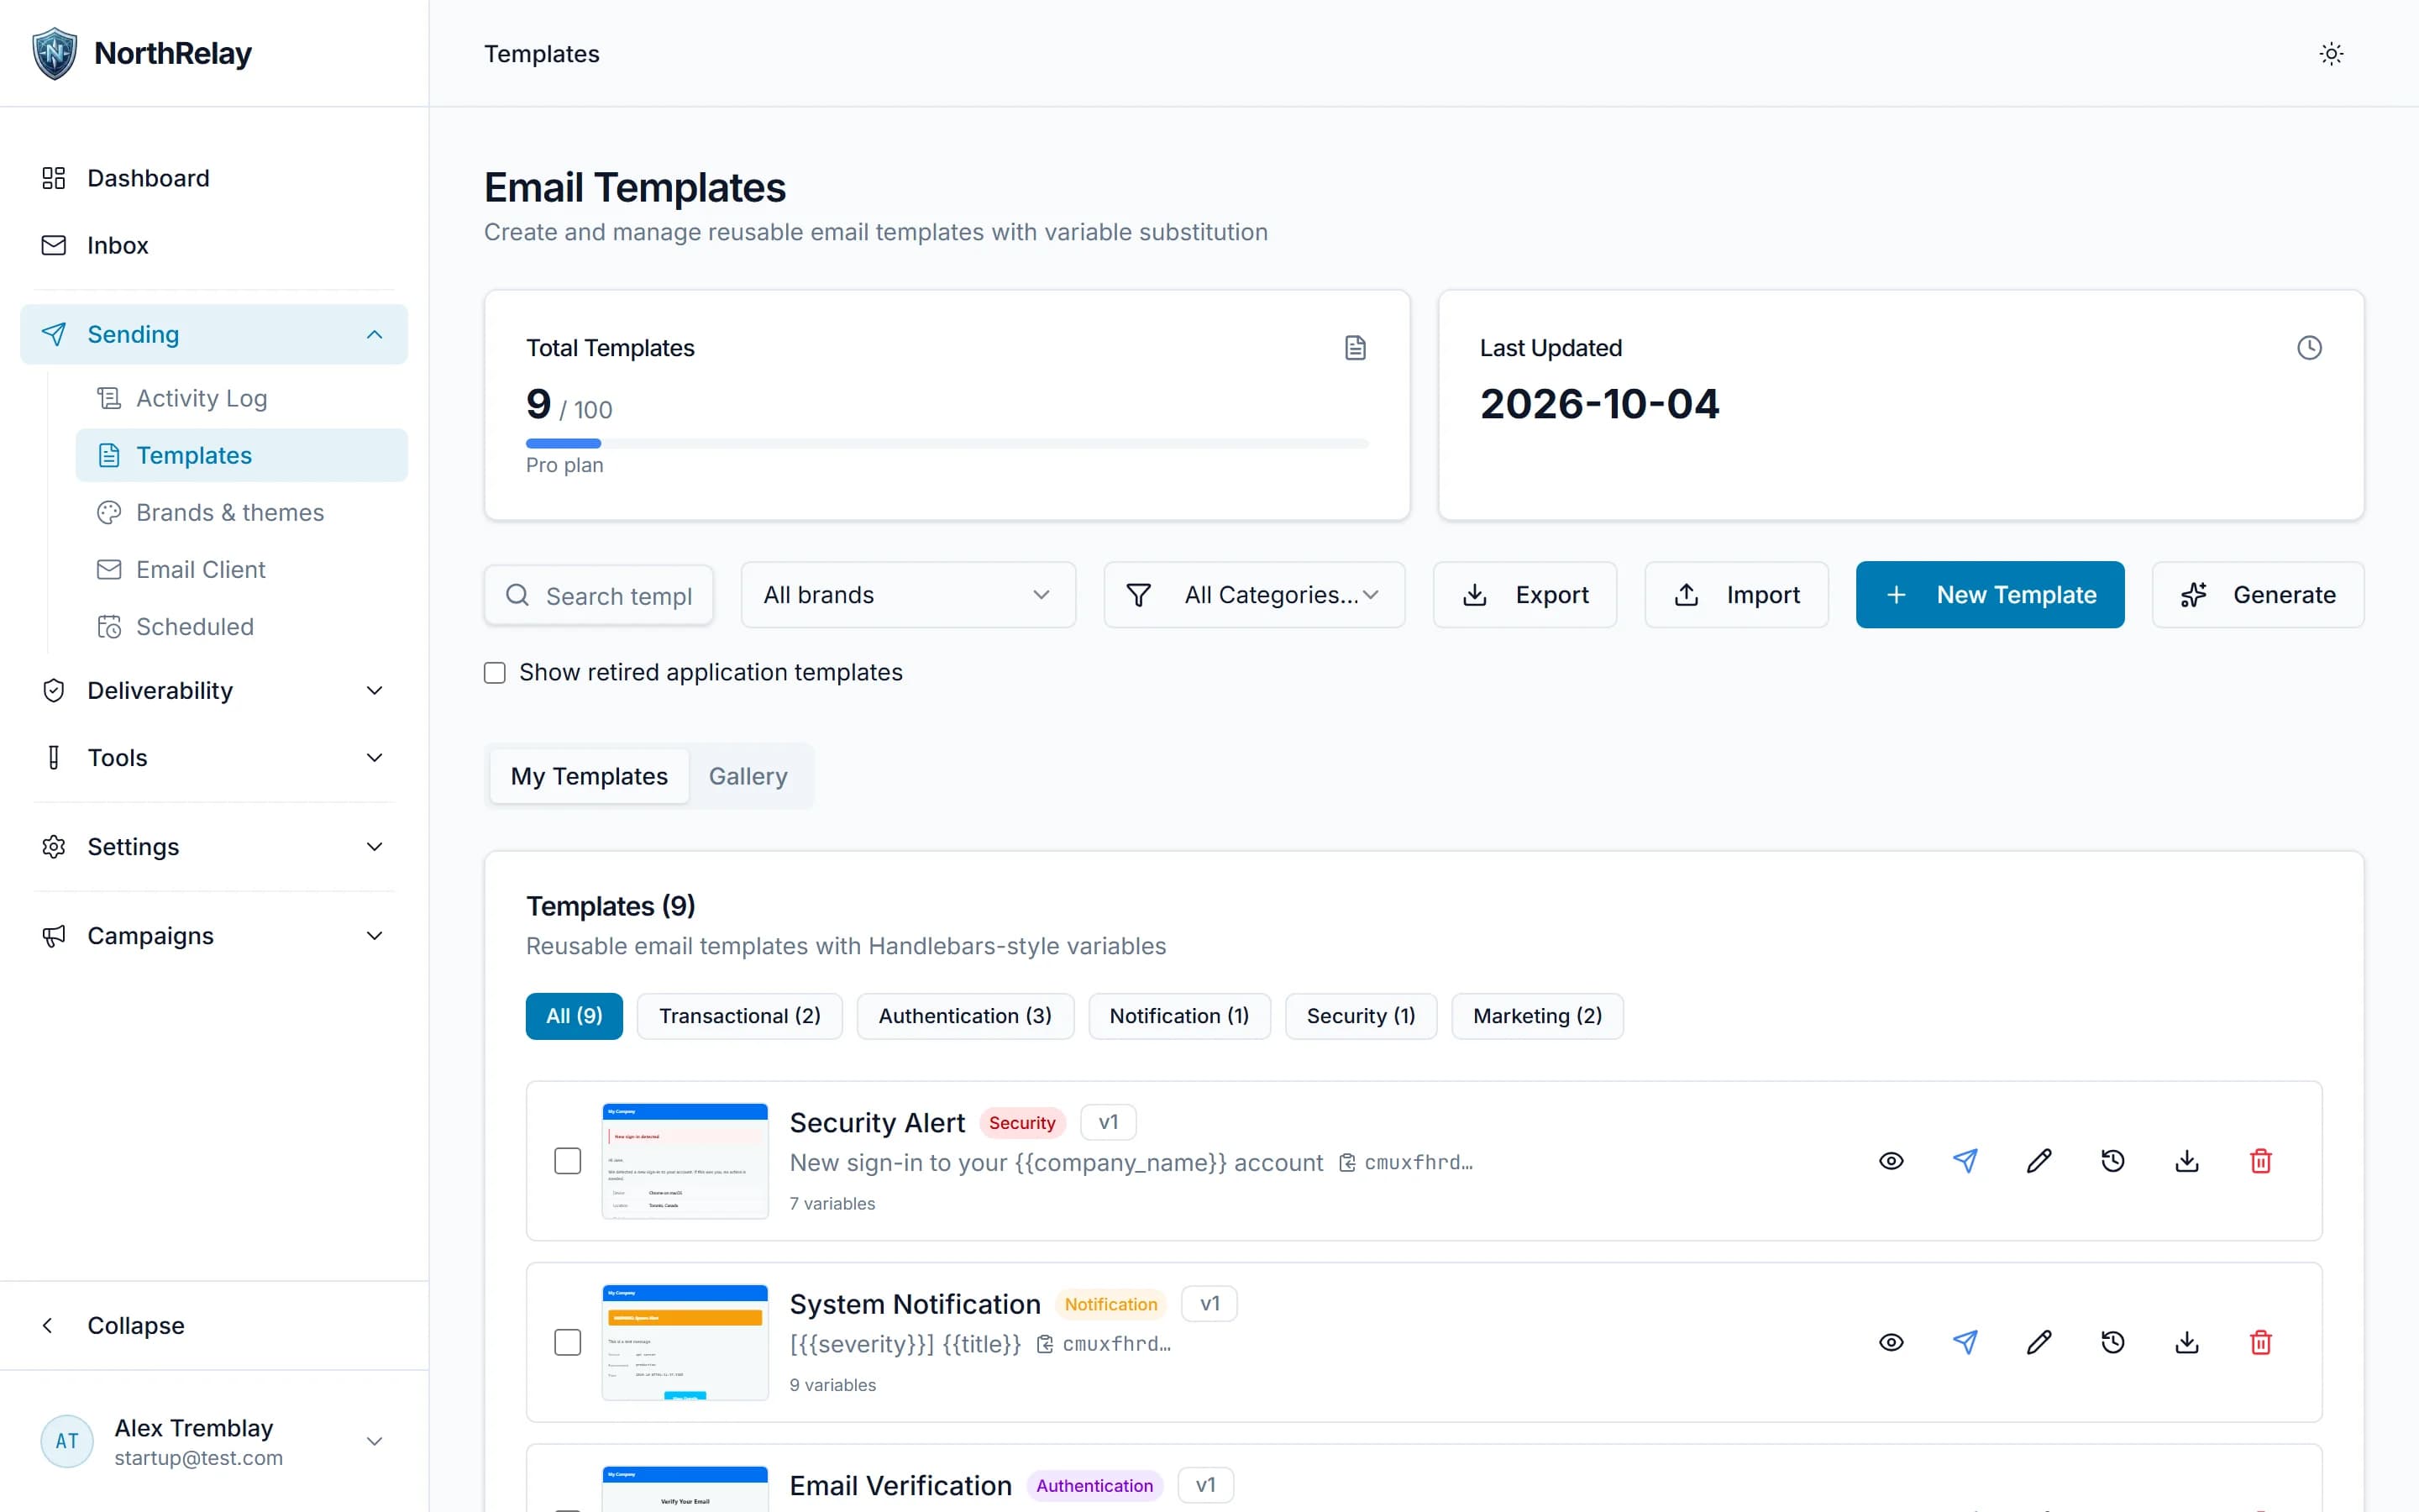Switch to the My Templates tab
2419x1512 pixels.
tap(589, 776)
